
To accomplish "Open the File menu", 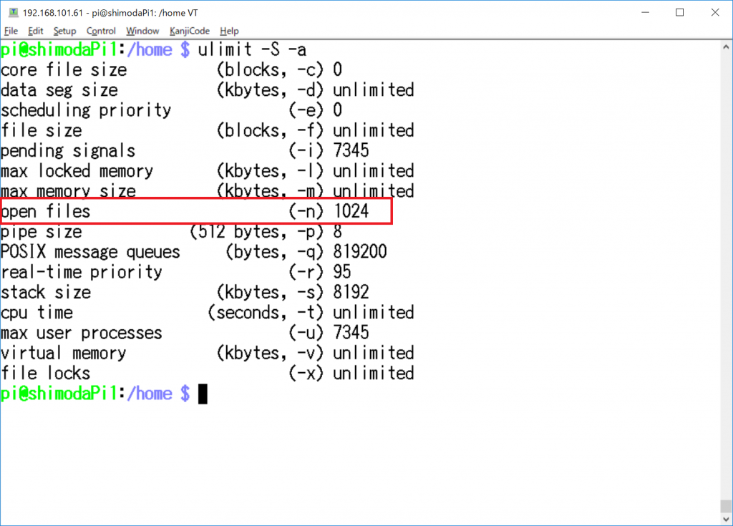I will 11,31.
